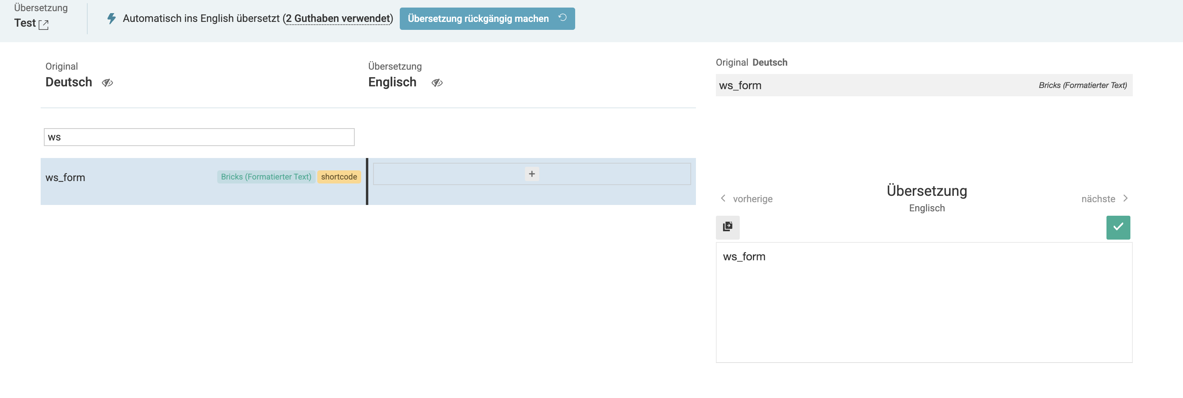
Task: Click the original ws_form text in right panel
Action: click(740, 85)
